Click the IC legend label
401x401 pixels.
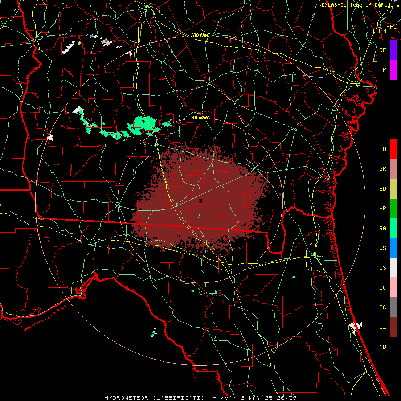pyautogui.click(x=383, y=288)
